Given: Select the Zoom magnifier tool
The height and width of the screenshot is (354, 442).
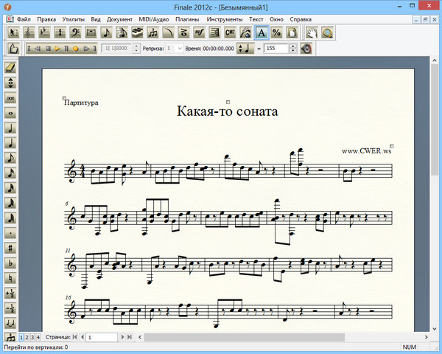Looking at the screenshot, I should pyautogui.click(x=327, y=32).
